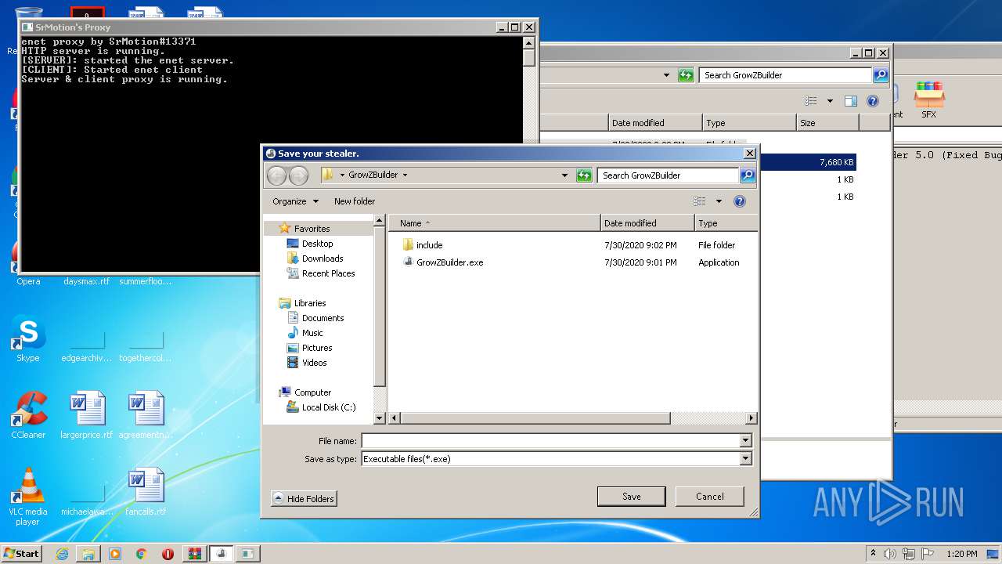Image resolution: width=1002 pixels, height=564 pixels.
Task: Select the include folder
Action: click(x=429, y=245)
